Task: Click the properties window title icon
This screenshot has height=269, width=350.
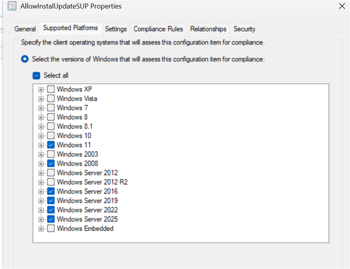Action: pos(12,6)
